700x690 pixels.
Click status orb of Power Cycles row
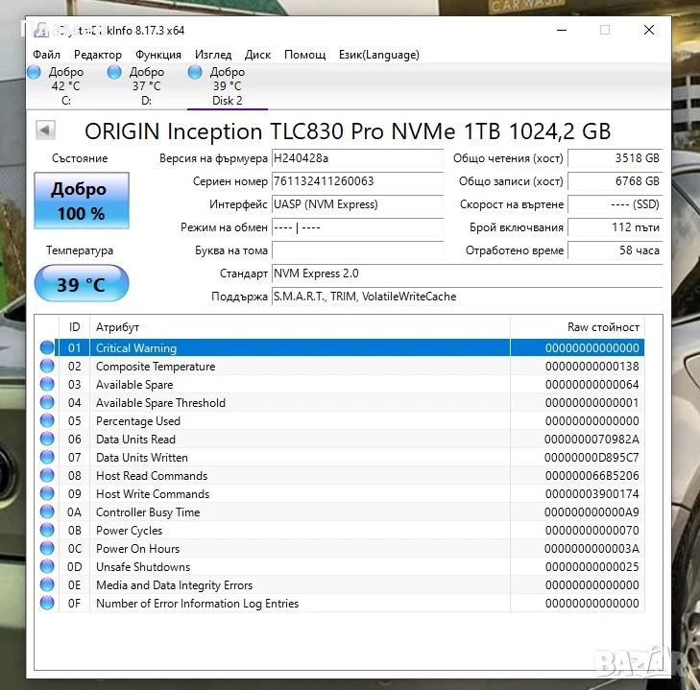(x=47, y=530)
